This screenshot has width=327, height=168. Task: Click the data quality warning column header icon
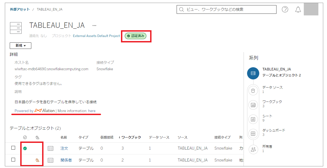(38, 137)
